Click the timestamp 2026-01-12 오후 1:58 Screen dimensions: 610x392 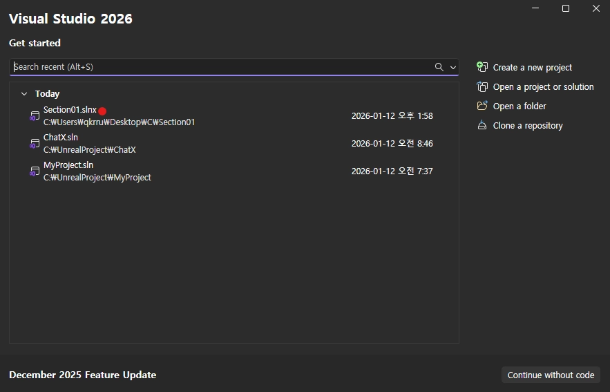tap(392, 116)
